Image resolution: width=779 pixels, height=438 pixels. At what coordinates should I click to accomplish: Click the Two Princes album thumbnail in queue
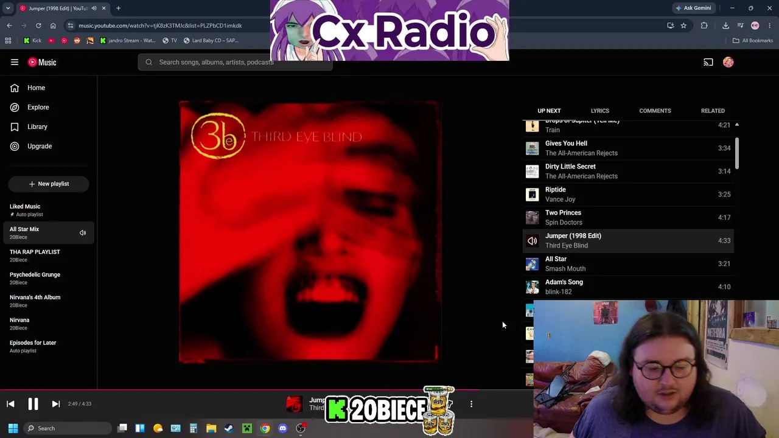click(x=533, y=218)
